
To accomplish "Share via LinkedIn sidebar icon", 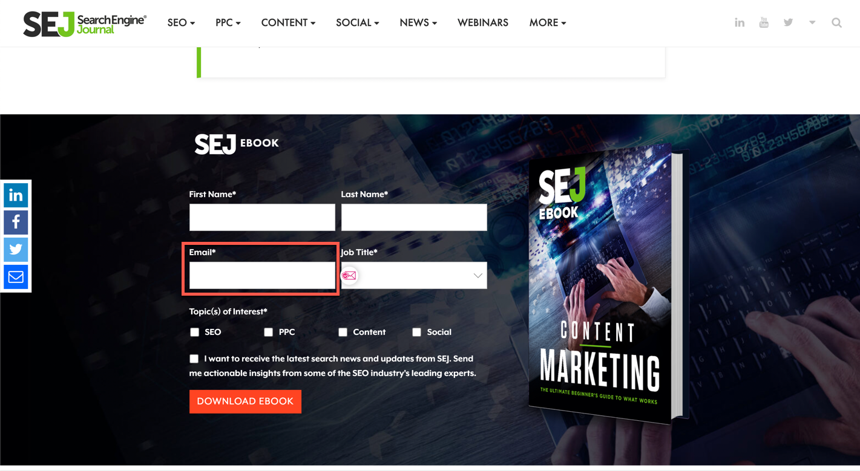I will 16,195.
